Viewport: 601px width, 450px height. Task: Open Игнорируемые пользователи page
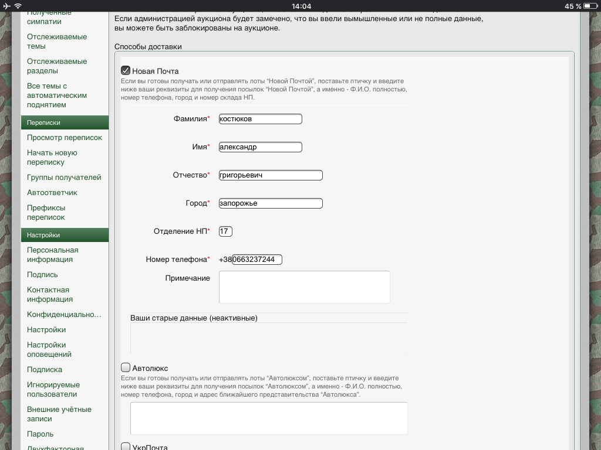point(53,390)
